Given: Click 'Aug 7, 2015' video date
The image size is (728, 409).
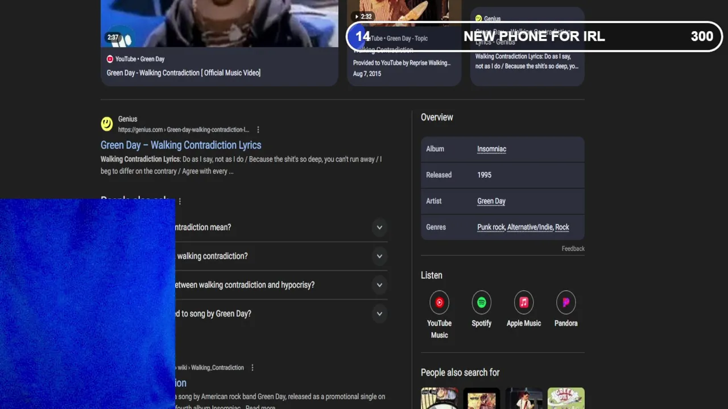Looking at the screenshot, I should click(x=367, y=74).
